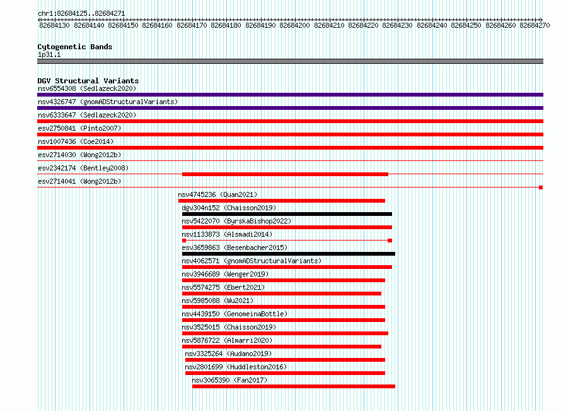The width and height of the screenshot is (561, 411).
Task: Open nsv5876722 (Almarri2020) variant label
Action: (x=227, y=340)
